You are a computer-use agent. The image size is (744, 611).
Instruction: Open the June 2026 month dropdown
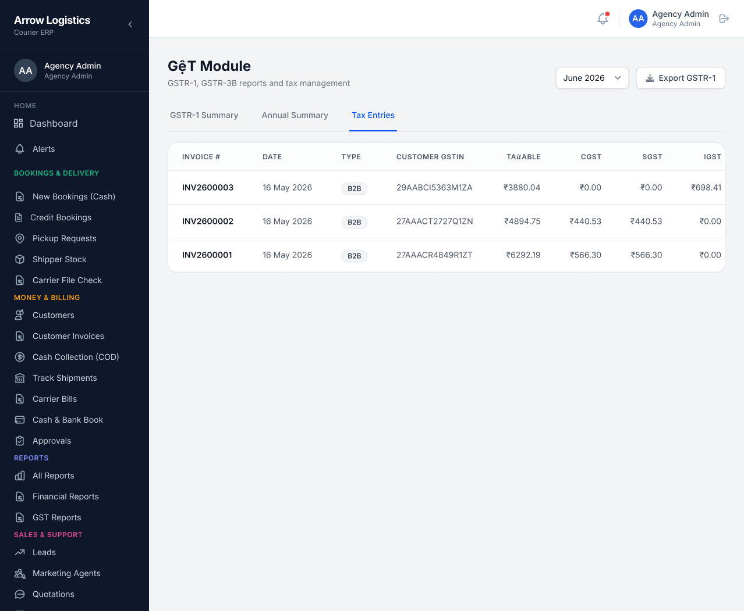pos(592,78)
